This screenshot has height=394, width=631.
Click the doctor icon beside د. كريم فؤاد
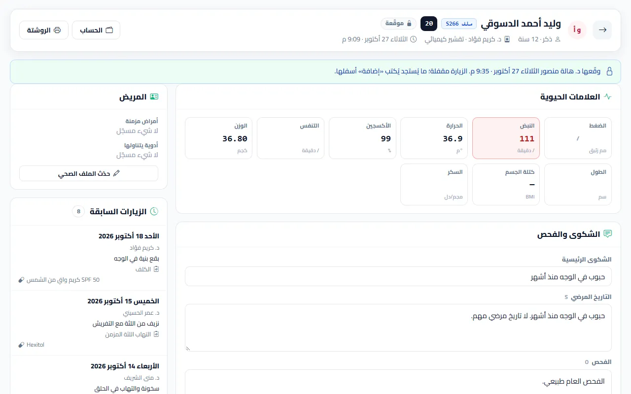click(x=507, y=39)
